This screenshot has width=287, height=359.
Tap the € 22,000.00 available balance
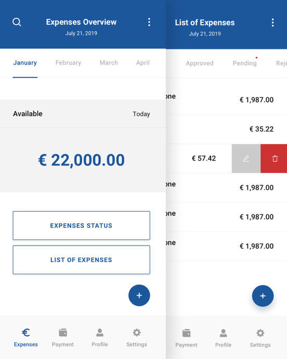82,160
